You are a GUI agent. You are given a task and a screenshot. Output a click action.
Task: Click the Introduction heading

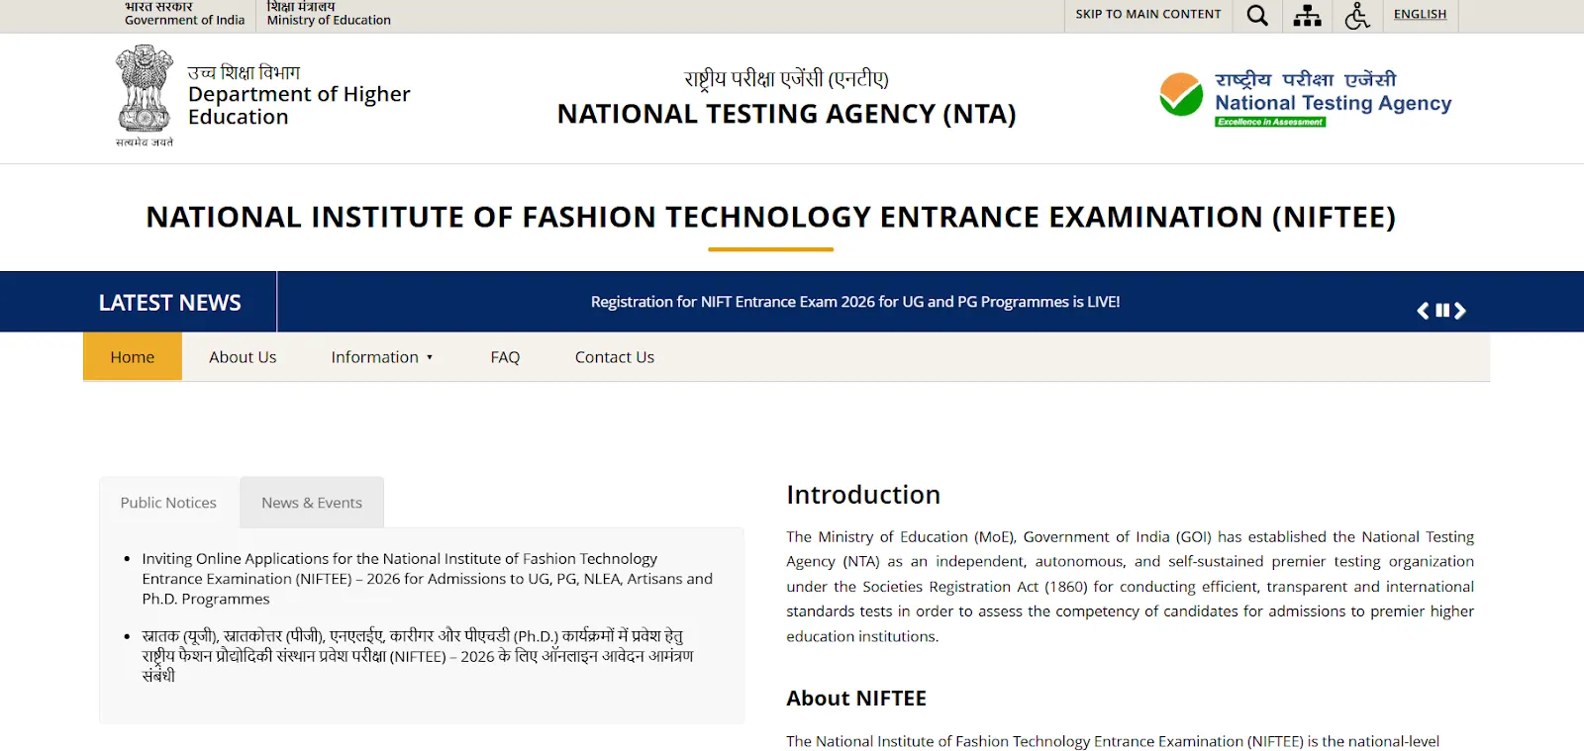[x=863, y=495]
